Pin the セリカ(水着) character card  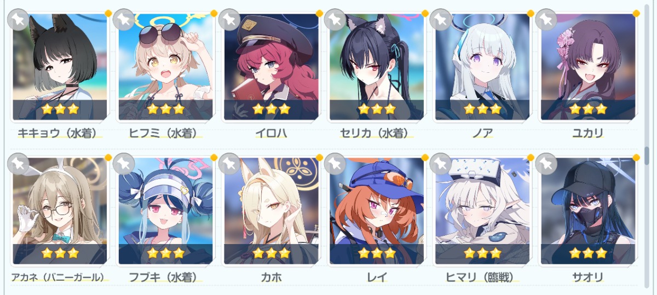point(335,19)
